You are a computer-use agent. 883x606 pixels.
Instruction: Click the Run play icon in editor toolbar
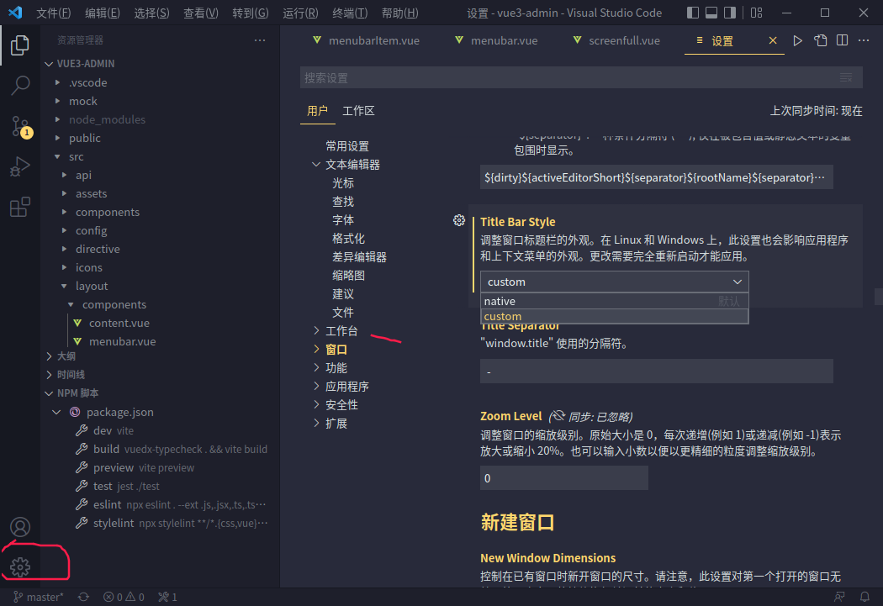[x=797, y=40]
